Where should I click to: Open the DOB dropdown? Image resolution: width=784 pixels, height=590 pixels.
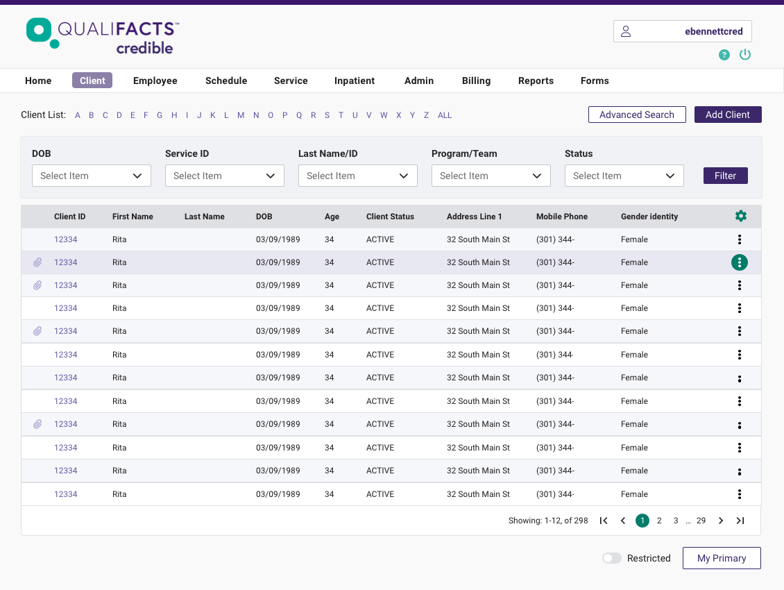point(91,176)
